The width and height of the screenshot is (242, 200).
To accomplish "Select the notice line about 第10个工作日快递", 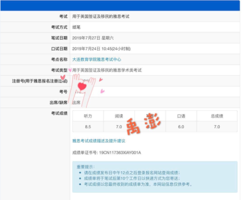I will [132, 179].
